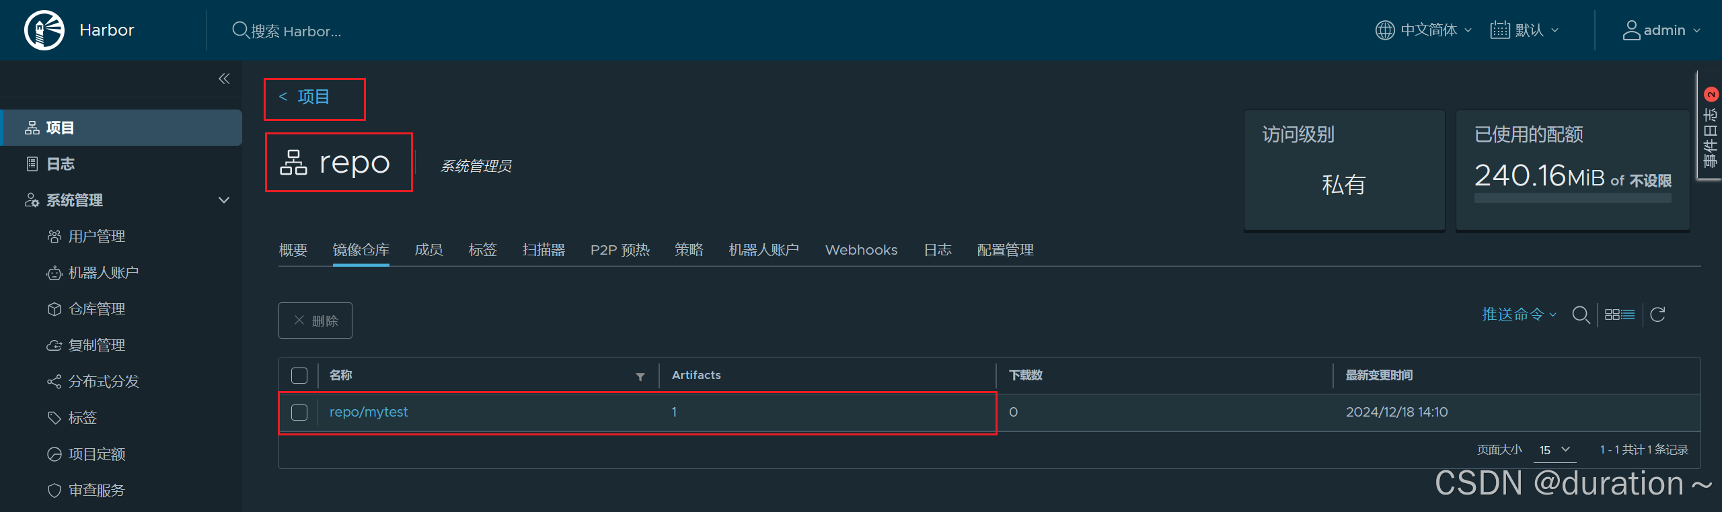Viewport: 1722px width, 512px height.
Task: Sort by the 最新变更时间 column header
Action: pyautogui.click(x=1379, y=375)
